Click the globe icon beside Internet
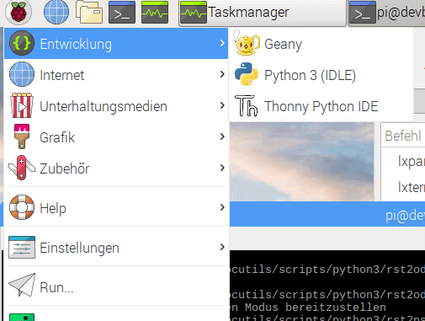Screen dimensions: 425x321 (x=22, y=74)
